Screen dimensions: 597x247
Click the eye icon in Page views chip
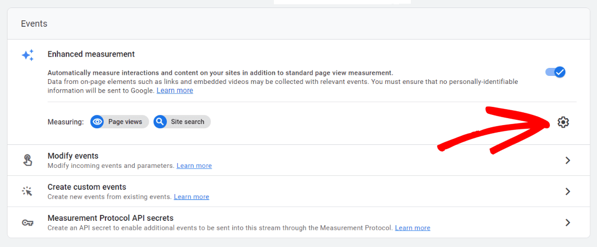97,122
